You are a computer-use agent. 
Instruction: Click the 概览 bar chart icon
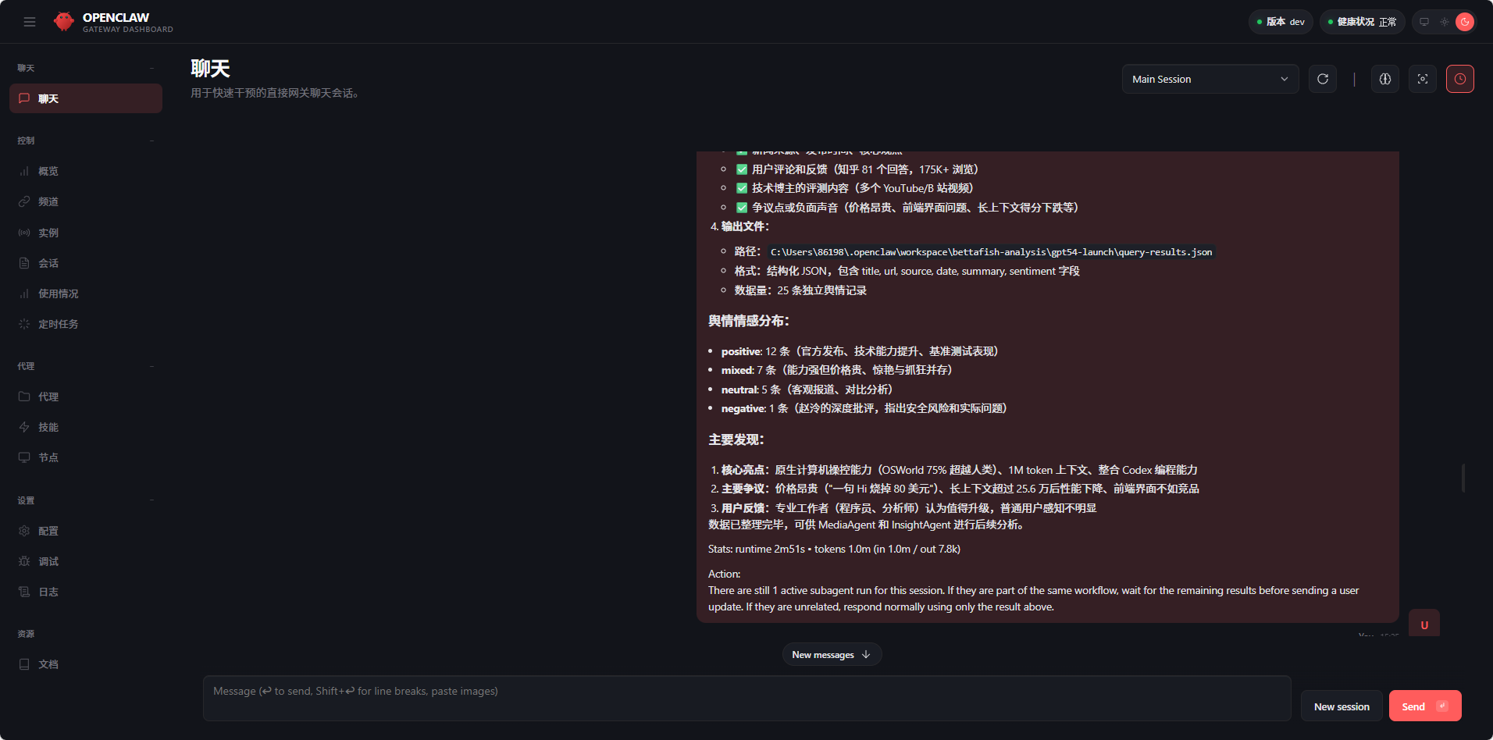pos(24,171)
